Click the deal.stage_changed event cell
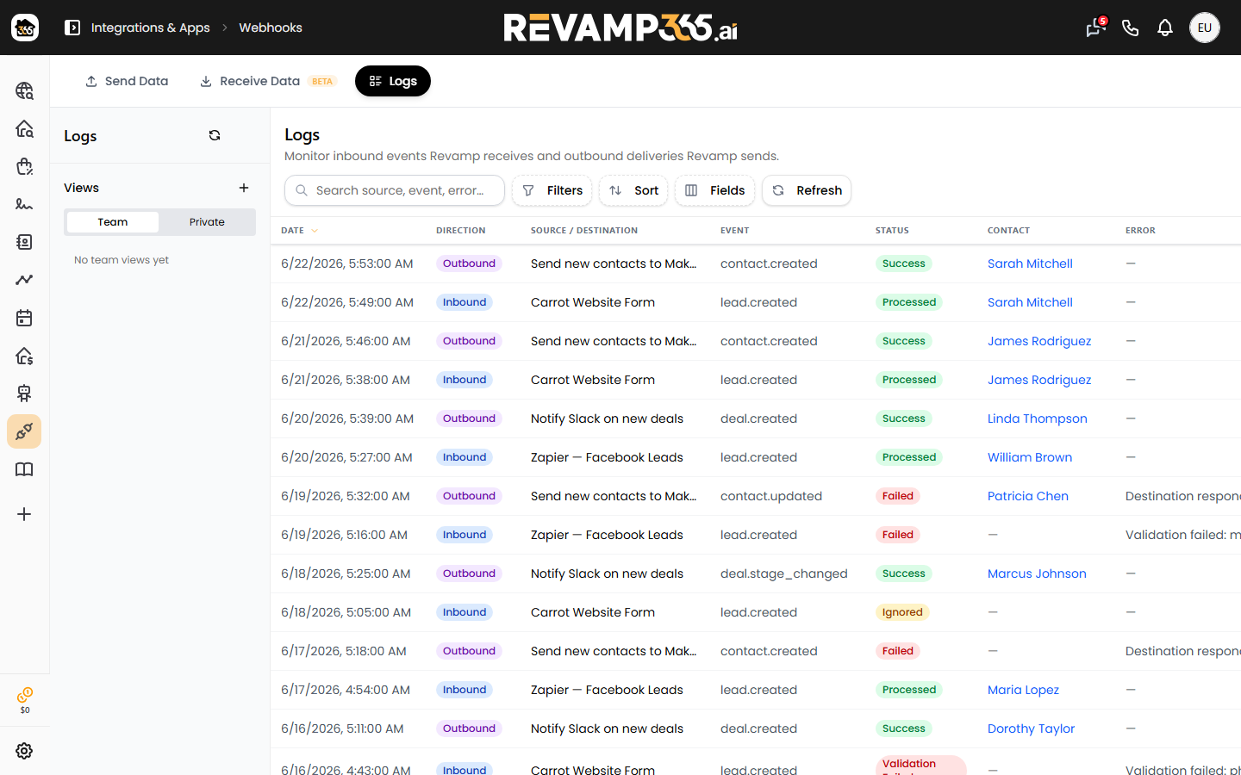The height and width of the screenshot is (775, 1241). (784, 573)
